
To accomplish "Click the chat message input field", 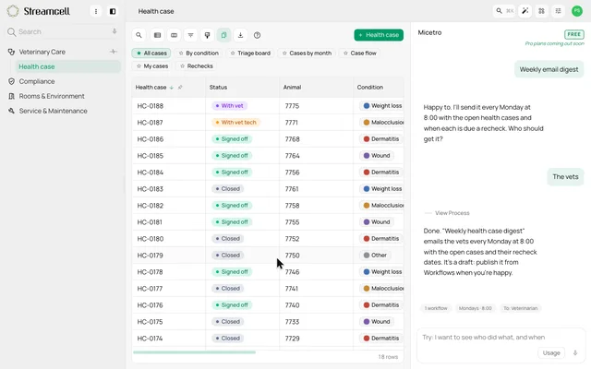I will (x=501, y=338).
